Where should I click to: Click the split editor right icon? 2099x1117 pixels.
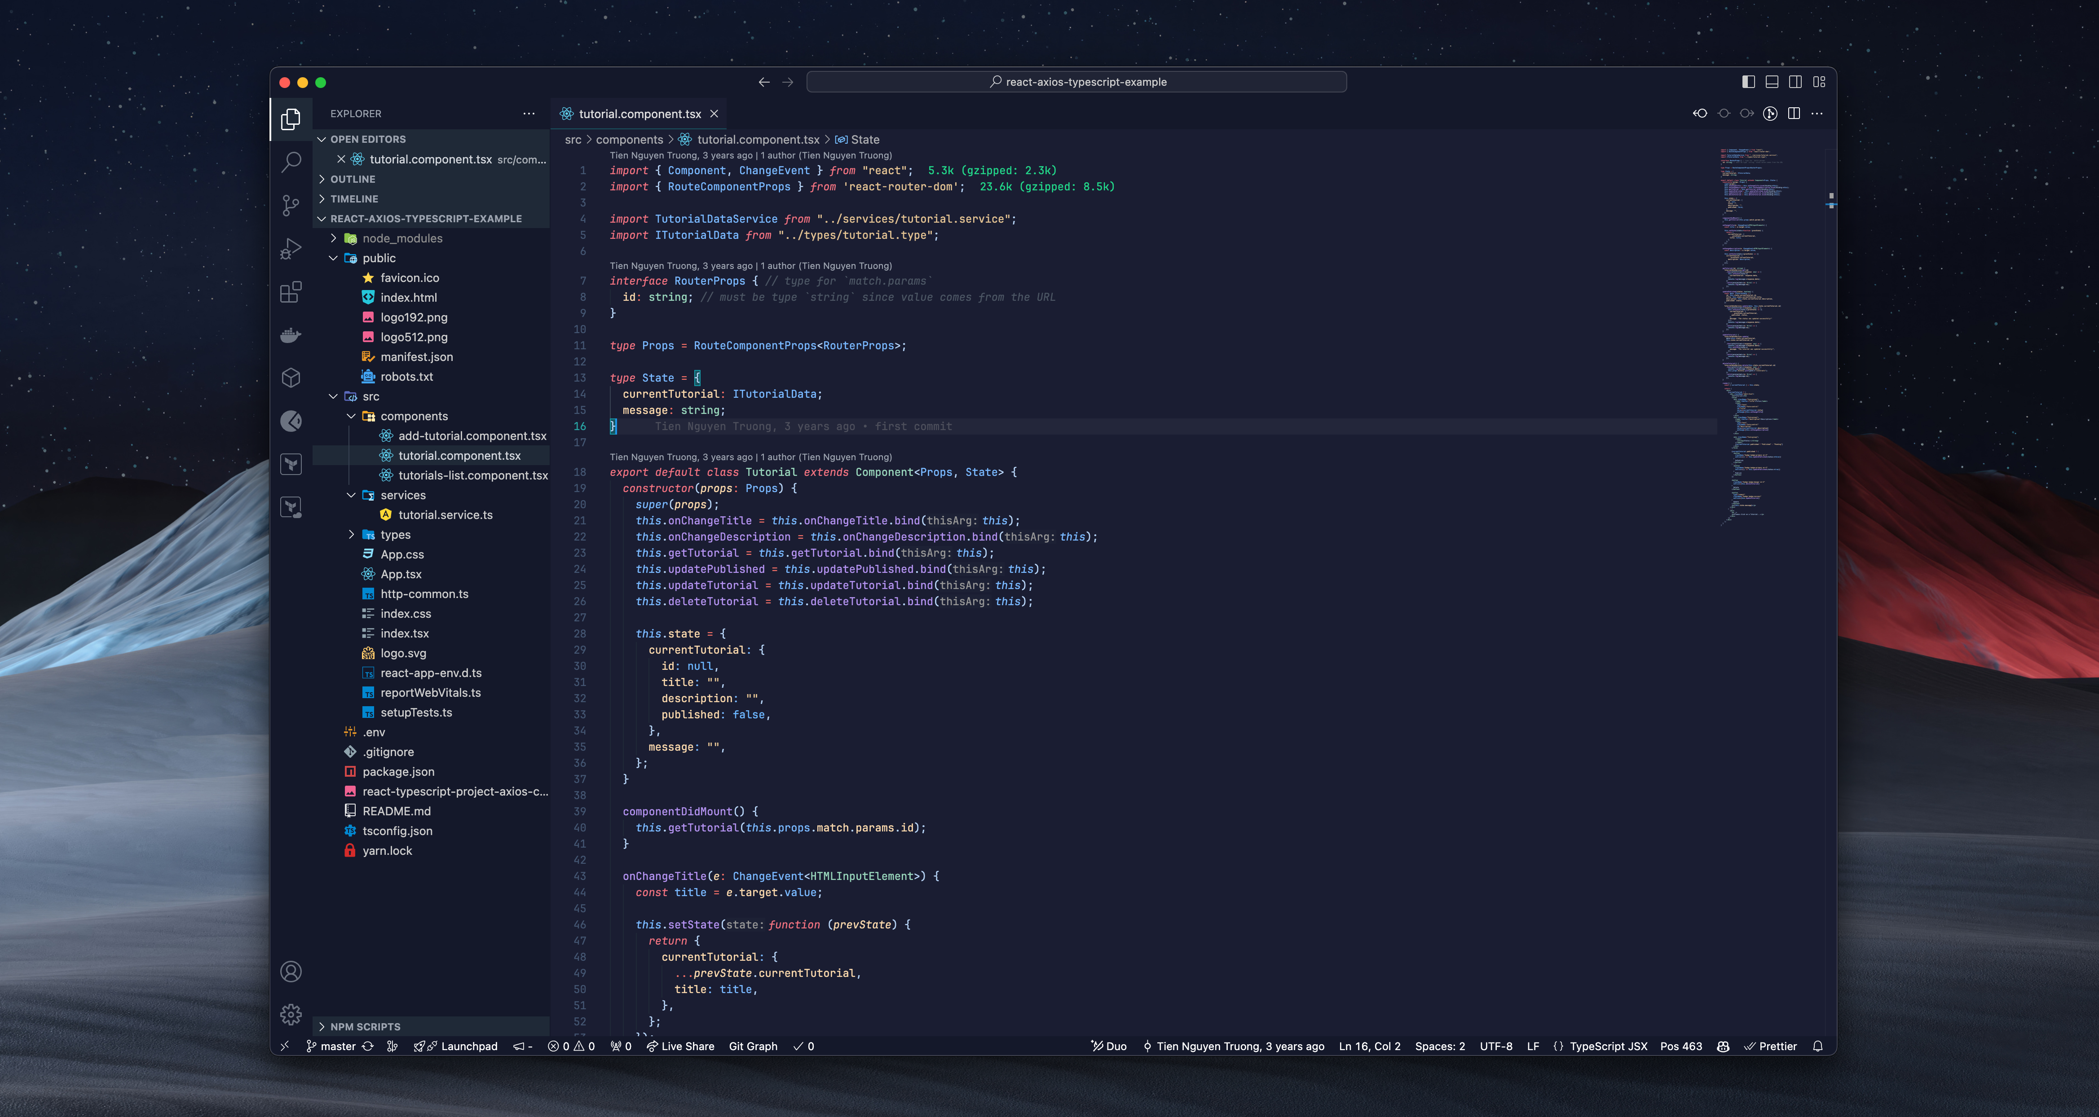pos(1794,113)
